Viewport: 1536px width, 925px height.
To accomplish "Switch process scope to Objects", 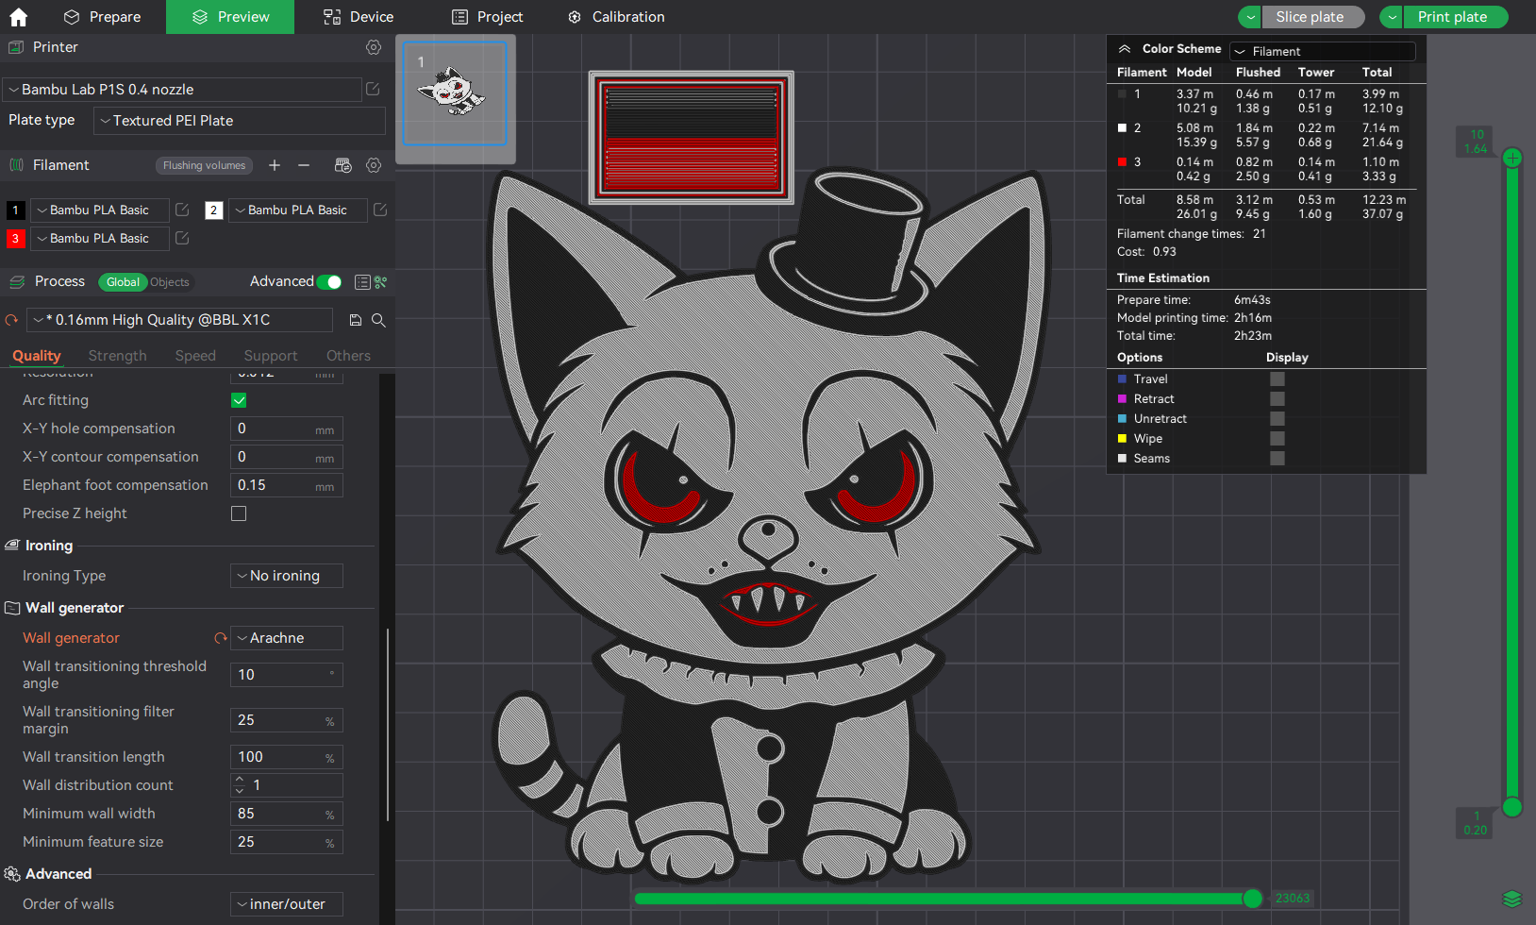I will click(x=170, y=282).
